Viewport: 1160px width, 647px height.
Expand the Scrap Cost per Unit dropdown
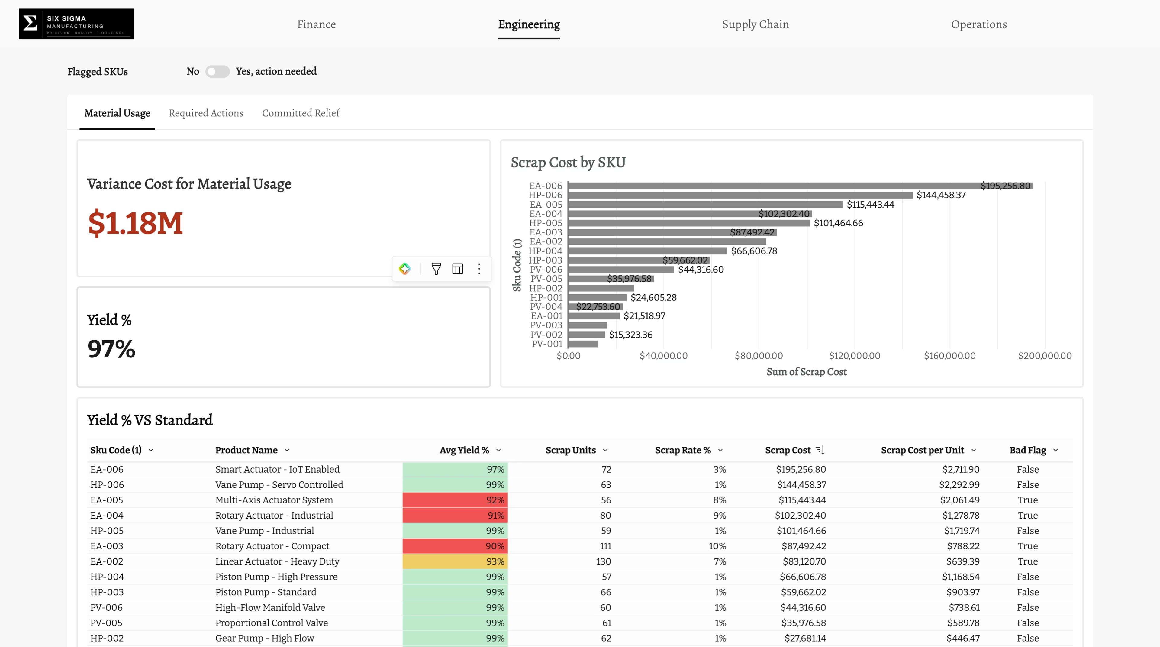(974, 450)
